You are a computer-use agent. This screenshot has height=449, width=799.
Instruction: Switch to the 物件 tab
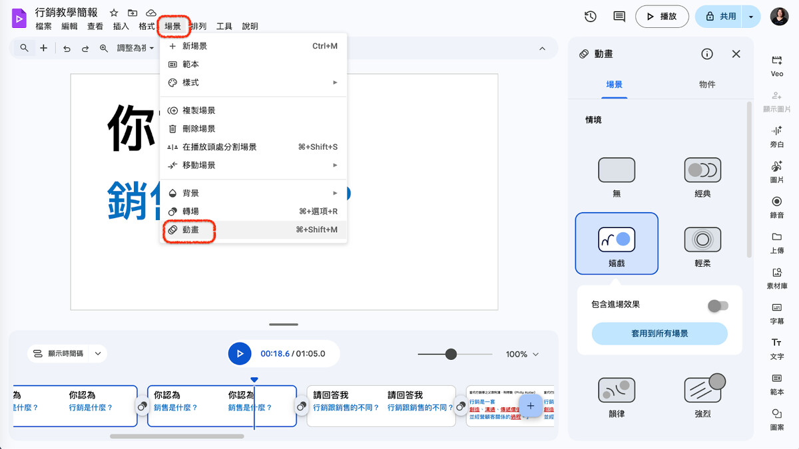(707, 84)
